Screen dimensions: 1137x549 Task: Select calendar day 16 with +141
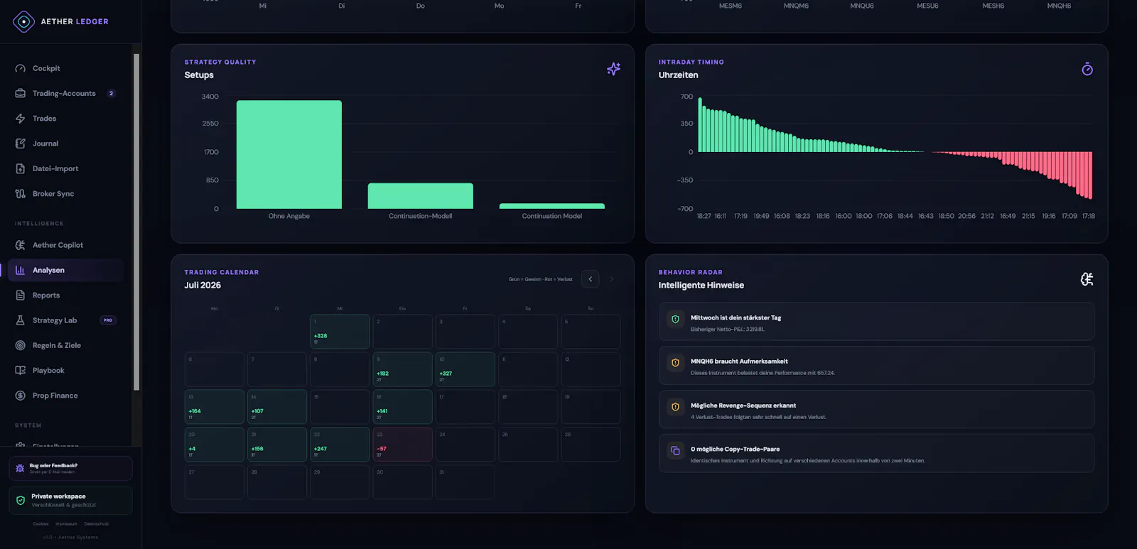point(402,407)
